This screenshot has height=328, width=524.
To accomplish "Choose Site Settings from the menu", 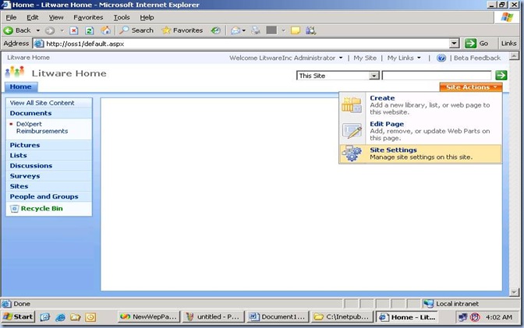I will (x=420, y=153).
